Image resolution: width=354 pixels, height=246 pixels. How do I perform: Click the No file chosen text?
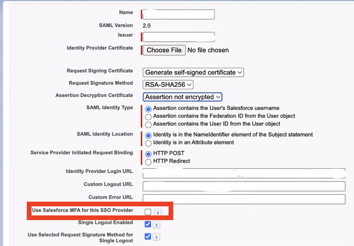(x=208, y=50)
